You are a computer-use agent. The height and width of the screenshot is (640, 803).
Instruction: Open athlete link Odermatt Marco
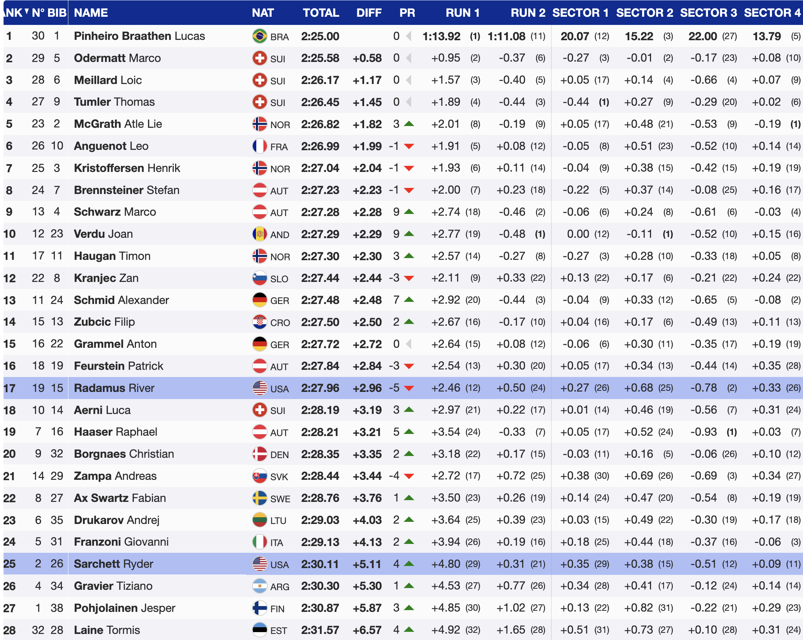tap(117, 58)
